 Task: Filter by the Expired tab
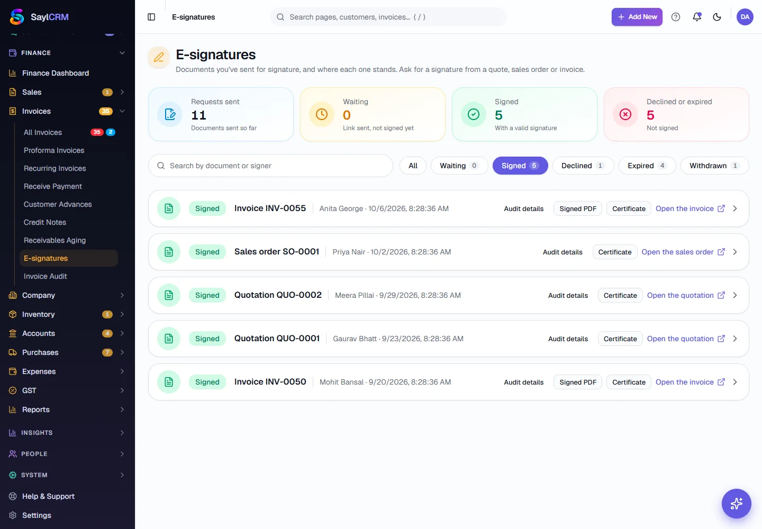click(647, 166)
